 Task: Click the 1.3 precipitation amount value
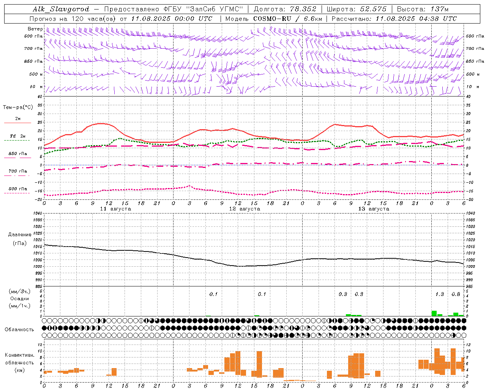[x=440, y=294]
